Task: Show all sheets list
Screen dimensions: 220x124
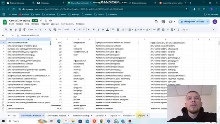Action: tap(14, 116)
